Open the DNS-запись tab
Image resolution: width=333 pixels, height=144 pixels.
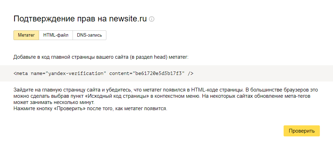[x=89, y=35]
